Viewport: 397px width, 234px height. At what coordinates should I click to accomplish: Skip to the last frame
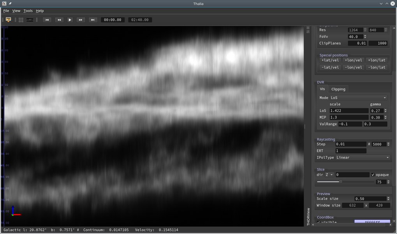(x=93, y=20)
